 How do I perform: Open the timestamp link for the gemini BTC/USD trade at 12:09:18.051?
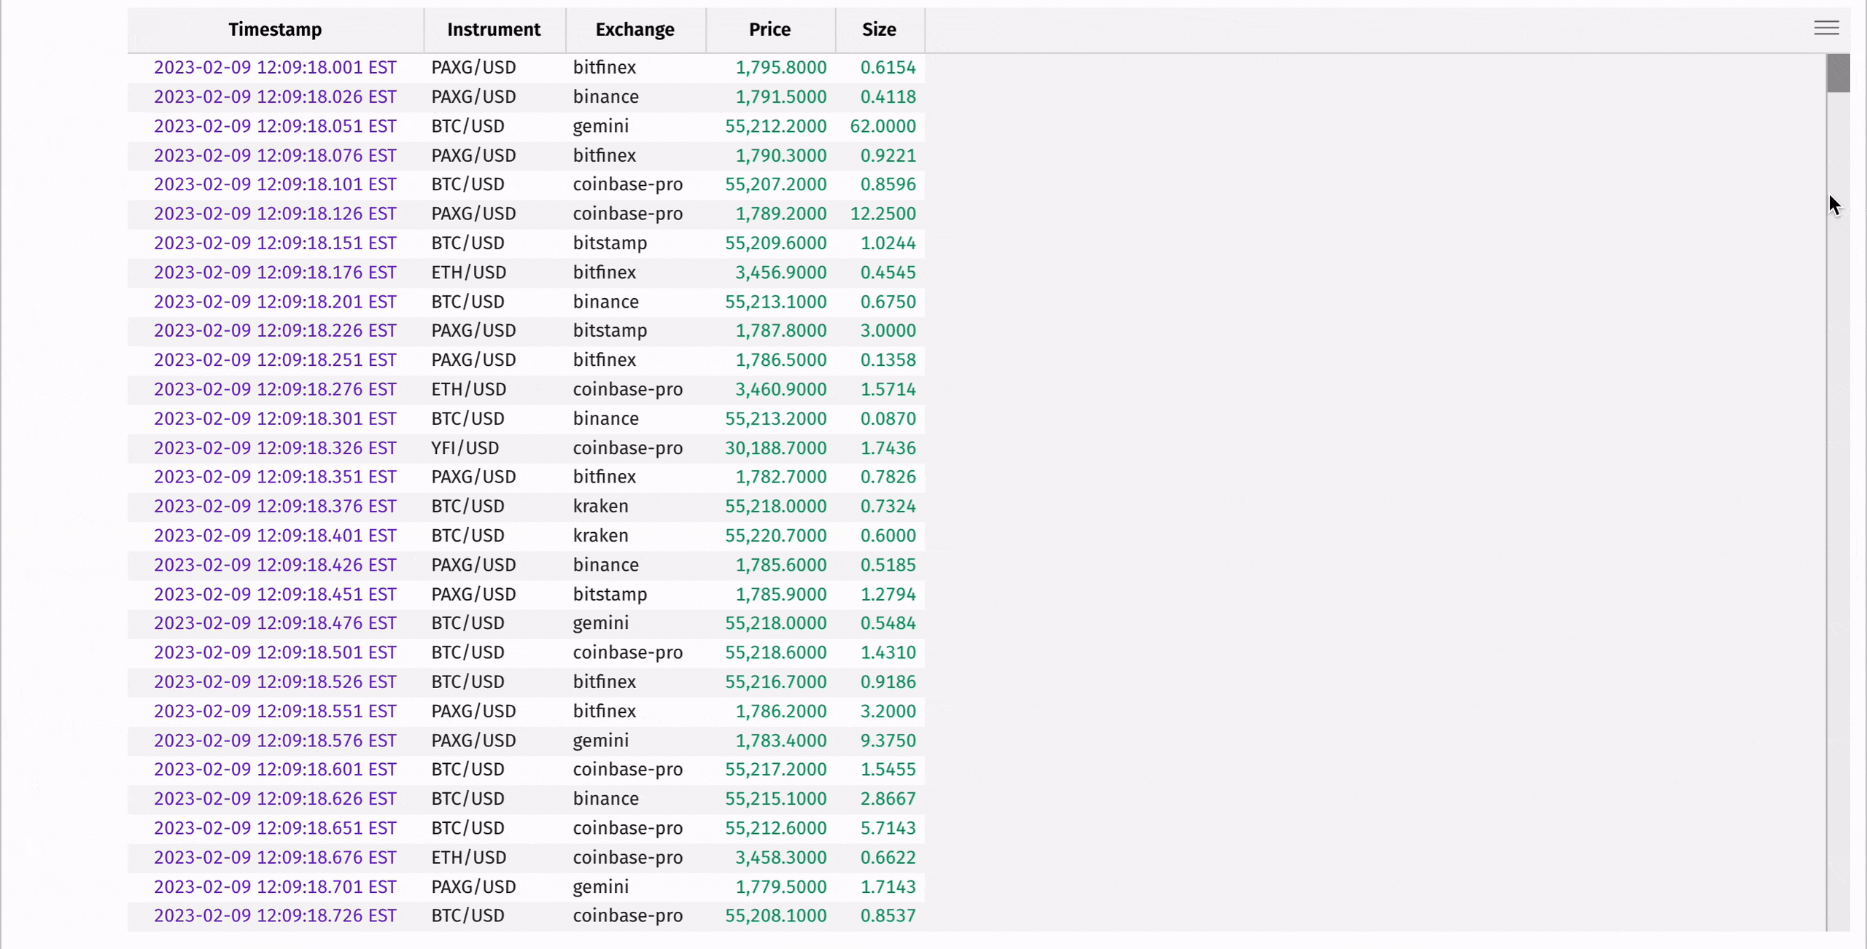click(x=274, y=125)
